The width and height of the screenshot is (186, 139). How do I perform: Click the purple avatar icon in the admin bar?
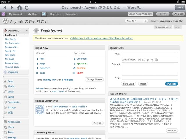3,14
